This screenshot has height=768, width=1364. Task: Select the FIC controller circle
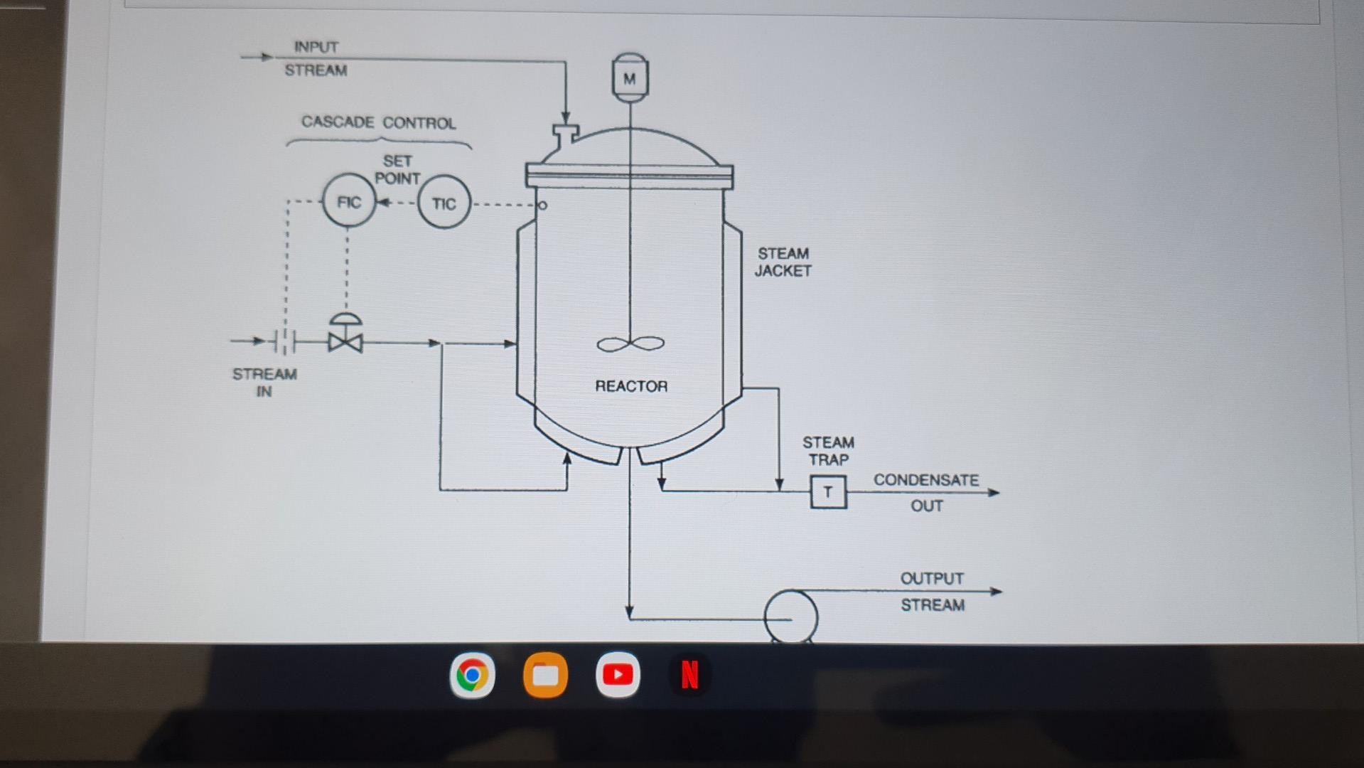coord(348,203)
